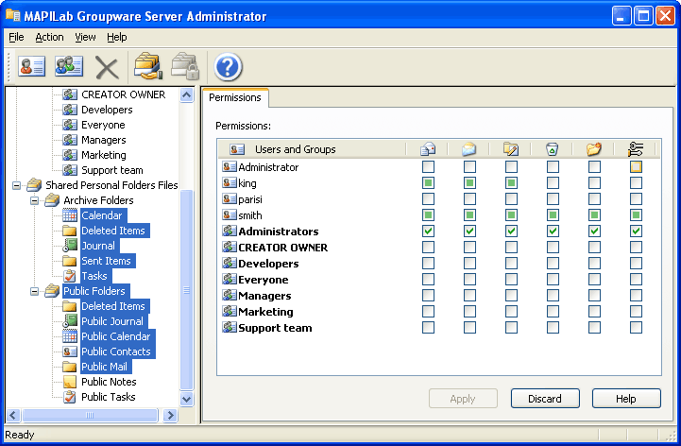Viewport: 681px width, 446px height.
Task: Click the open envelope column header icon
Action: click(x=469, y=149)
